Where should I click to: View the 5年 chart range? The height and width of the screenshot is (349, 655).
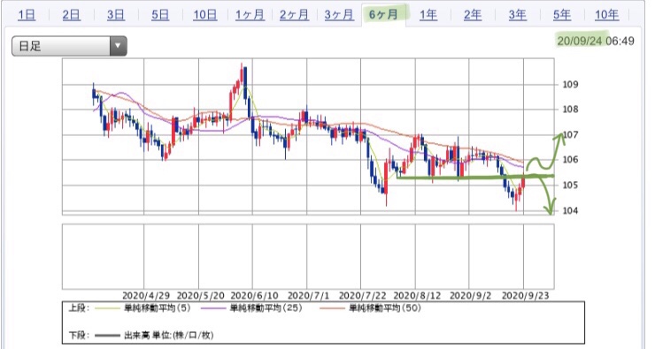click(562, 15)
